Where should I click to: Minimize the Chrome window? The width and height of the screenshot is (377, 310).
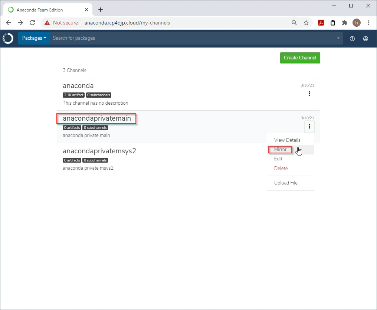(334, 6)
